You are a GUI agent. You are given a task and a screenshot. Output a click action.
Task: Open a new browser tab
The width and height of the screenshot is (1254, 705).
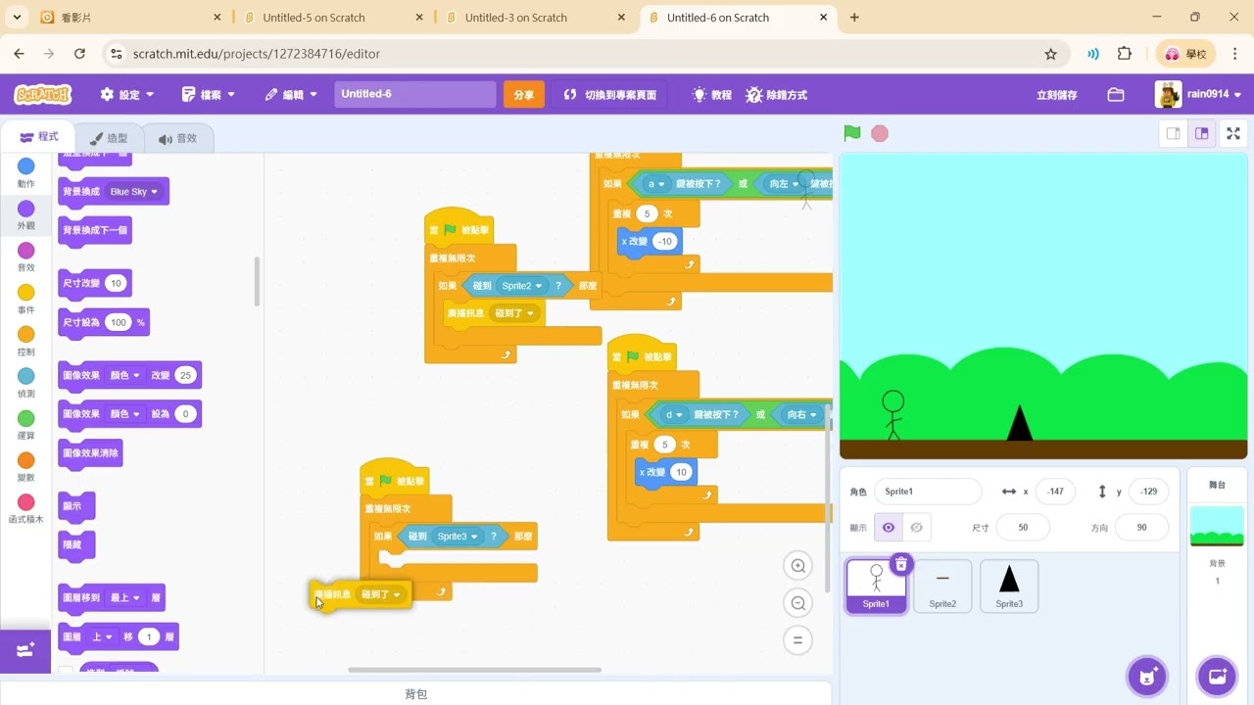point(854,18)
